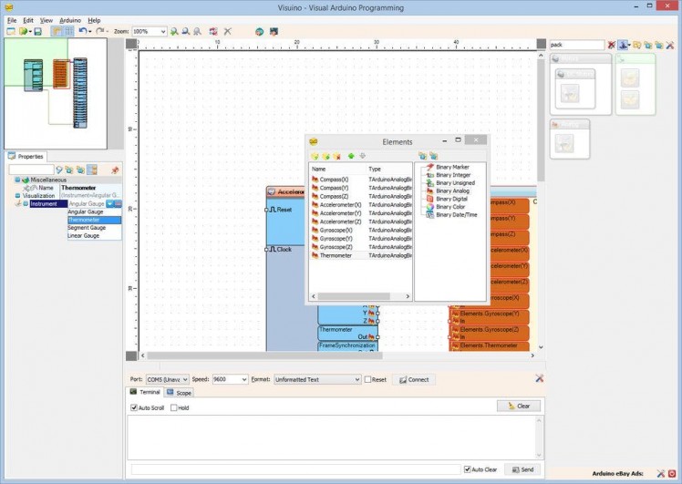
Task: Open the Arduino menu
Action: [70, 20]
